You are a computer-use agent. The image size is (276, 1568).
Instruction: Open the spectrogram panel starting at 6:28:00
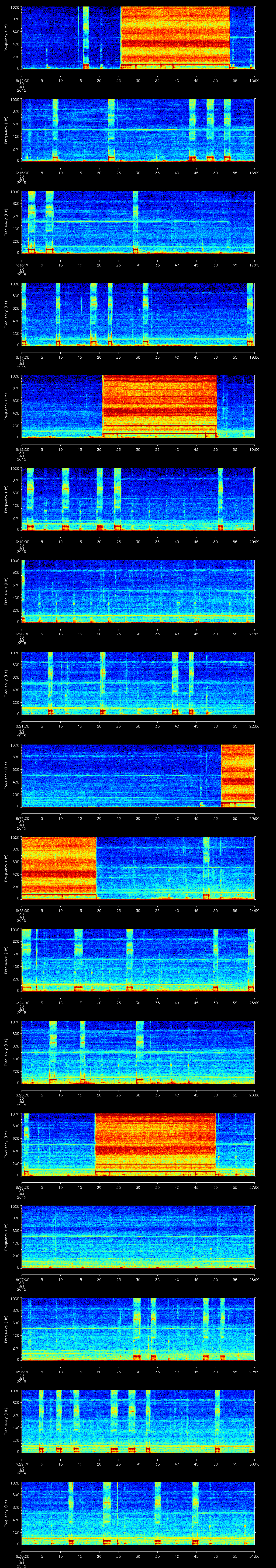(x=138, y=1329)
